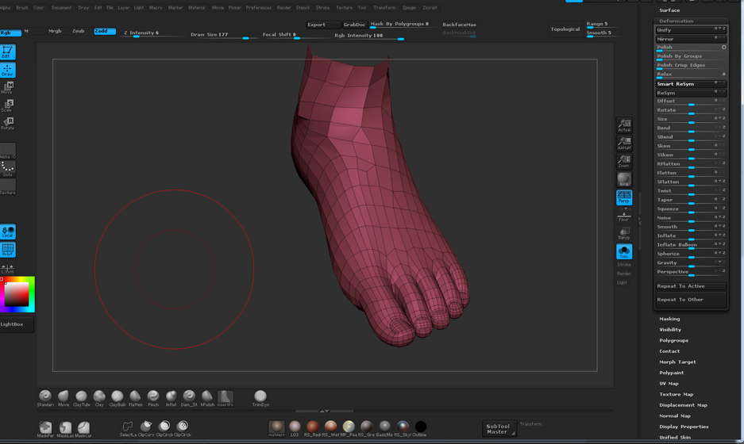The image size is (744, 444).
Task: Choose the ClayBuildup brush
Action: click(x=118, y=398)
